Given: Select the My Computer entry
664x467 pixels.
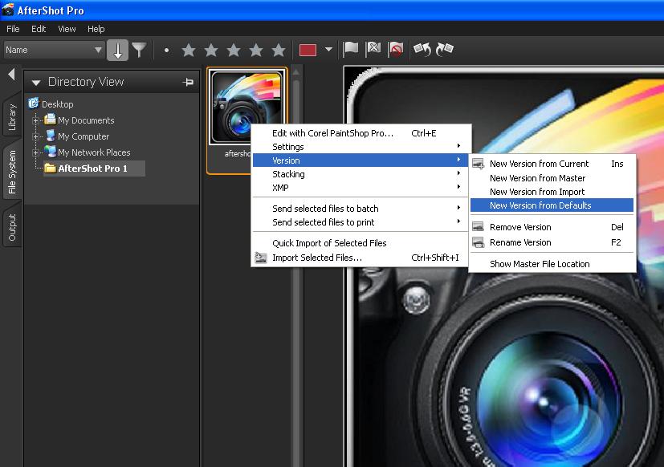Looking at the screenshot, I should [x=77, y=136].
